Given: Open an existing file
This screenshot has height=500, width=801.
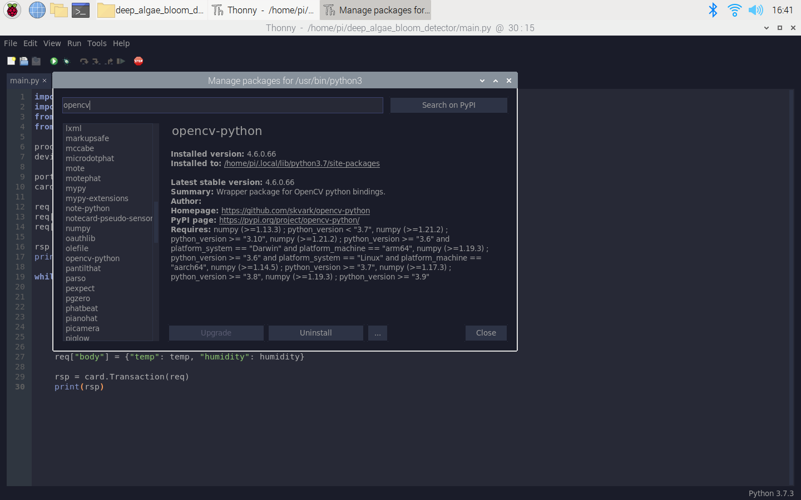Looking at the screenshot, I should pyautogui.click(x=23, y=61).
